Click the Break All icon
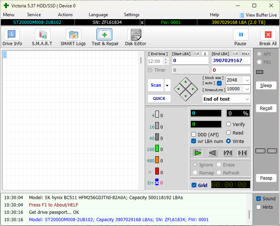This screenshot has height=226, width=280. click(x=268, y=35)
